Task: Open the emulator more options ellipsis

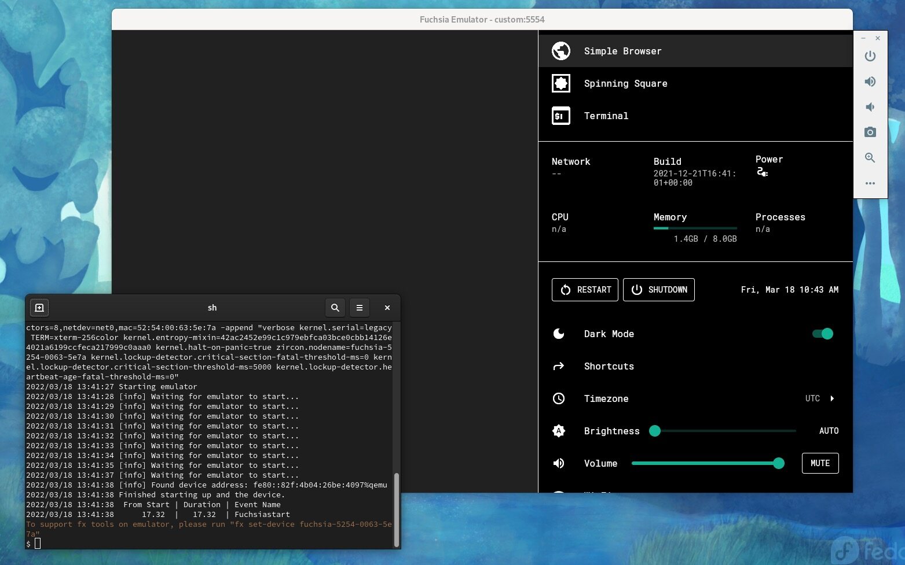Action: point(870,183)
